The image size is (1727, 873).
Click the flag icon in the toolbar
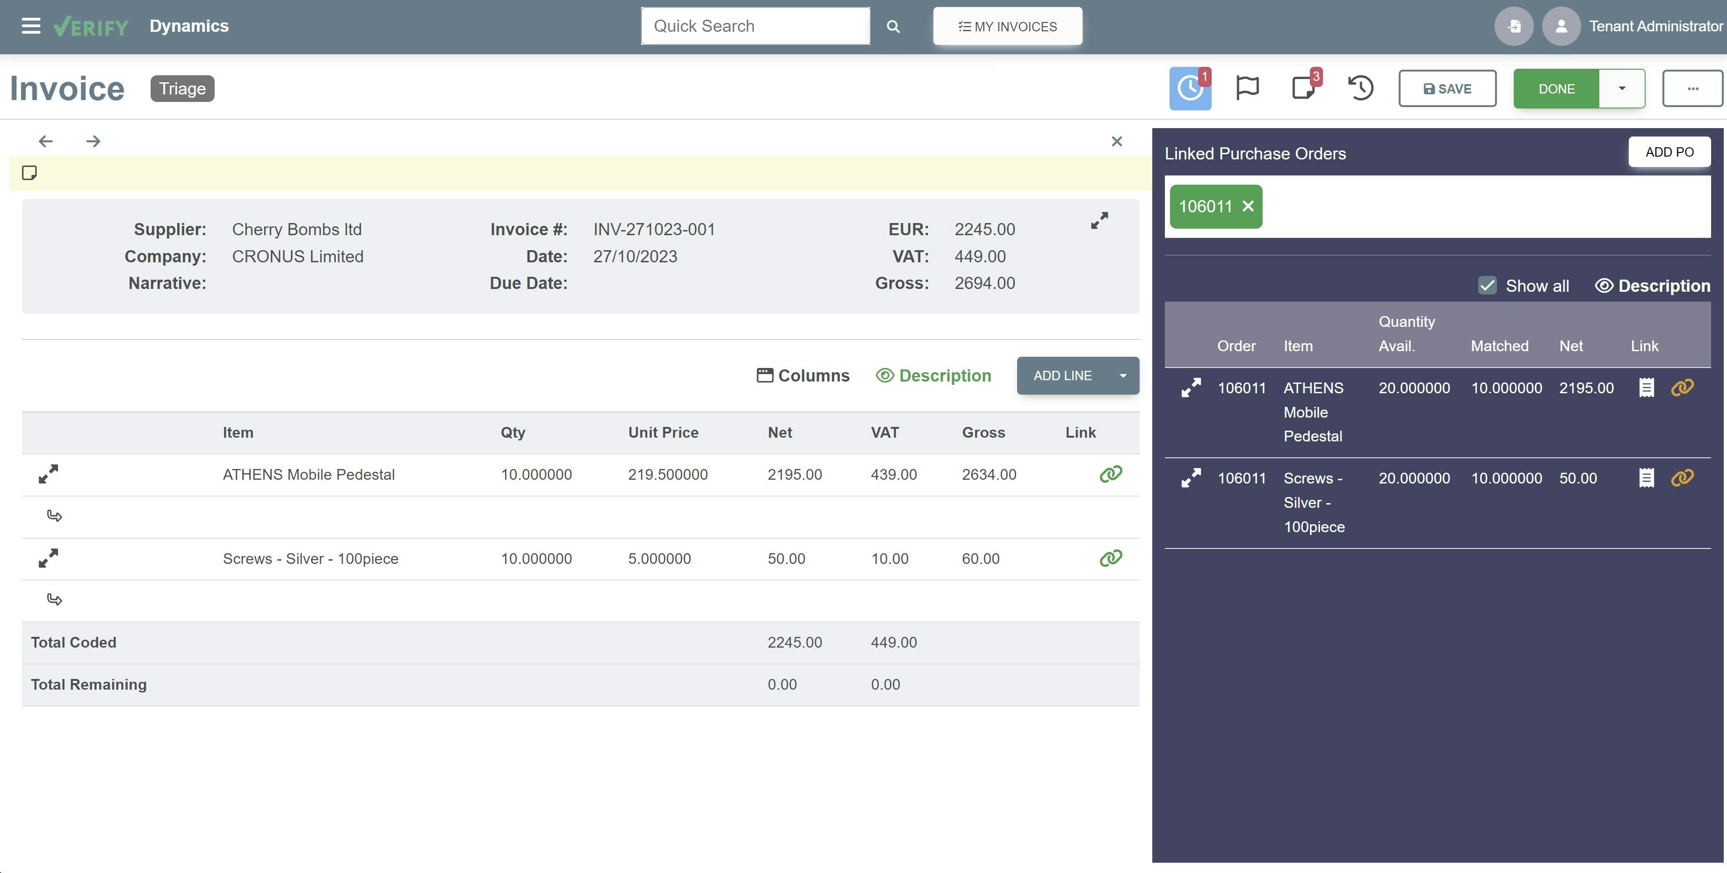[x=1247, y=88]
